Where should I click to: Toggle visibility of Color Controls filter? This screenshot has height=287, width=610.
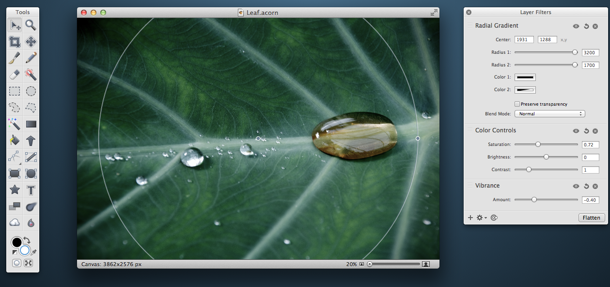tap(576, 131)
